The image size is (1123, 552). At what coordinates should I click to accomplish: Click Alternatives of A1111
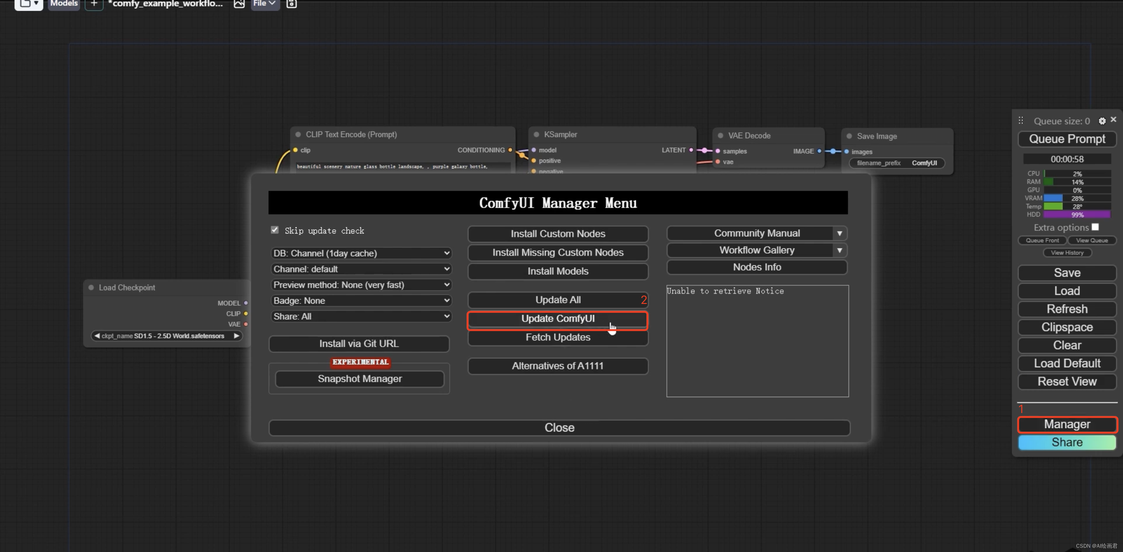pos(558,366)
